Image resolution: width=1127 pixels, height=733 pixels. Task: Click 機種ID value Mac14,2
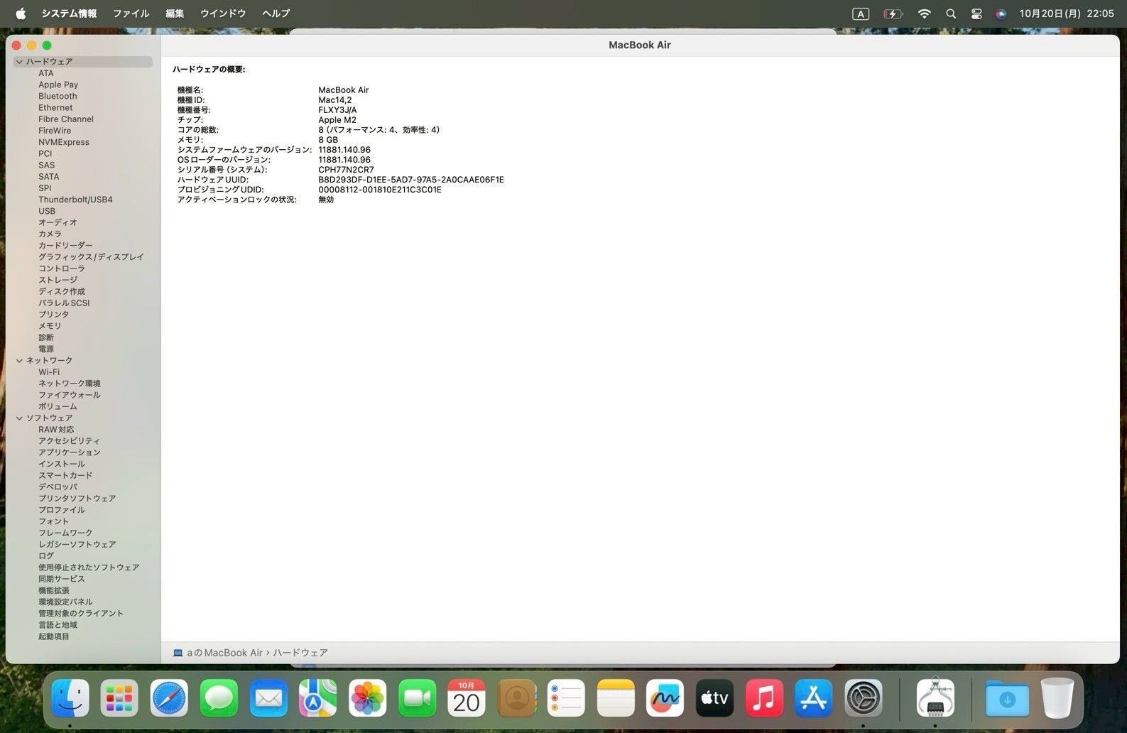point(335,100)
